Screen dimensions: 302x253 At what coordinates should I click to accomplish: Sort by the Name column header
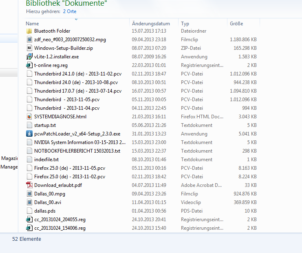click(x=32, y=24)
